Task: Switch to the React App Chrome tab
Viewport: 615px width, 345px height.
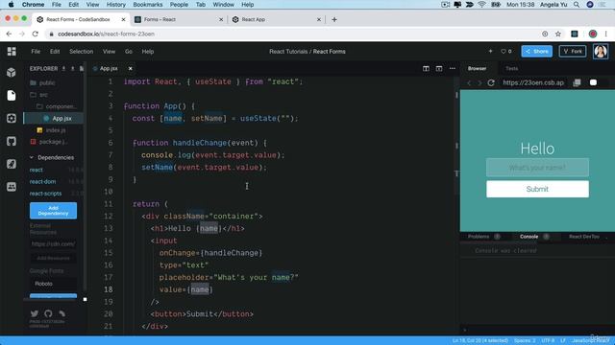Action: (276, 19)
